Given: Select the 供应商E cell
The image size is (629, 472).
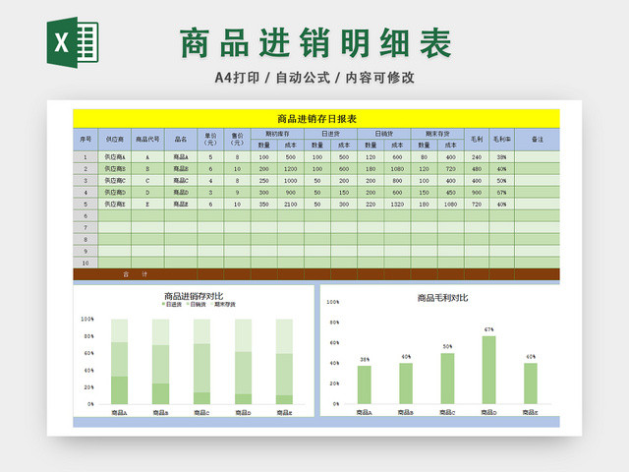Looking at the screenshot, I should (114, 204).
